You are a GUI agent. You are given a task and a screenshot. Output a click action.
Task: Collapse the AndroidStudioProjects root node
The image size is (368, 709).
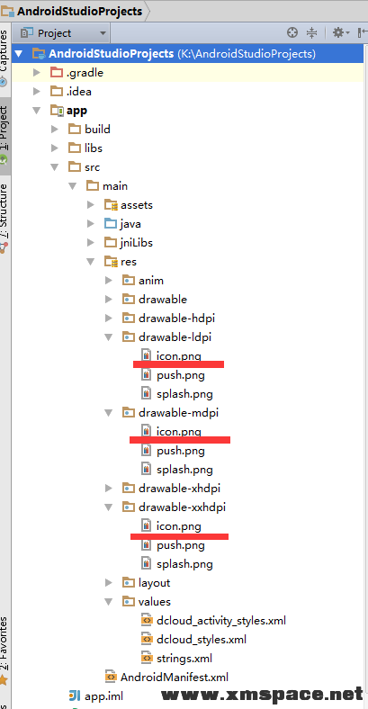(x=19, y=54)
